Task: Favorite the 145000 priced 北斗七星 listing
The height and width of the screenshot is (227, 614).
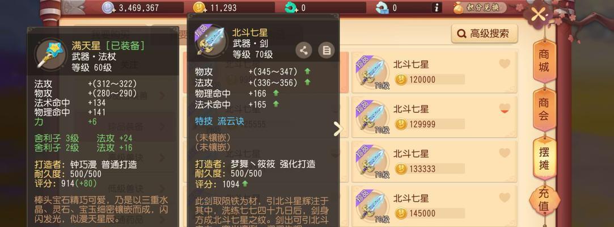Action: (505, 197)
